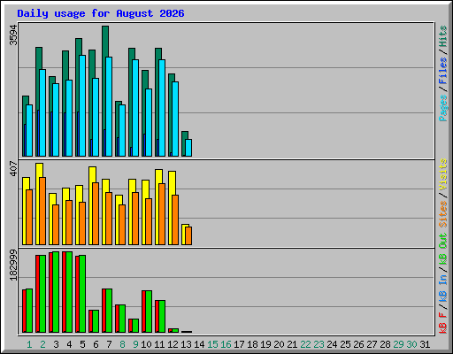Click day 13 on the x-axis
453x354 pixels.
[186, 344]
